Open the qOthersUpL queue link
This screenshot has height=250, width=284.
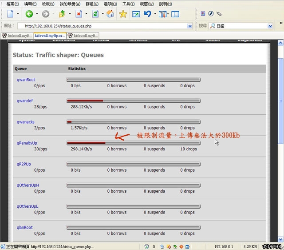click(28, 206)
